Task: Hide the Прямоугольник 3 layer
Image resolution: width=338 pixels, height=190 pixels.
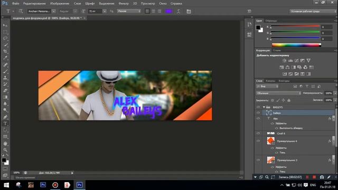Action: coord(258,160)
